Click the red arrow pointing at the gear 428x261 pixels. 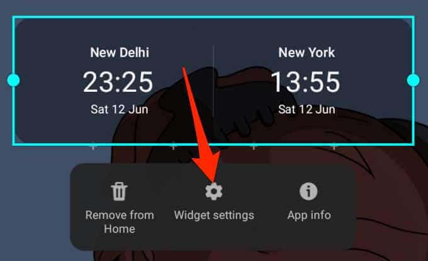201,123
